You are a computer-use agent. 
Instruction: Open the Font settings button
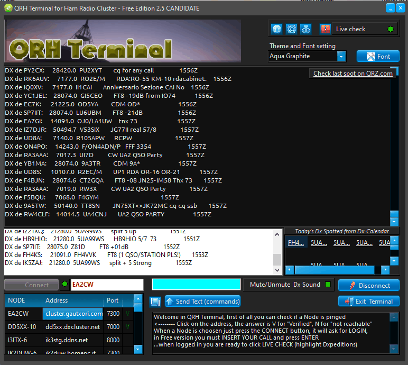378,57
